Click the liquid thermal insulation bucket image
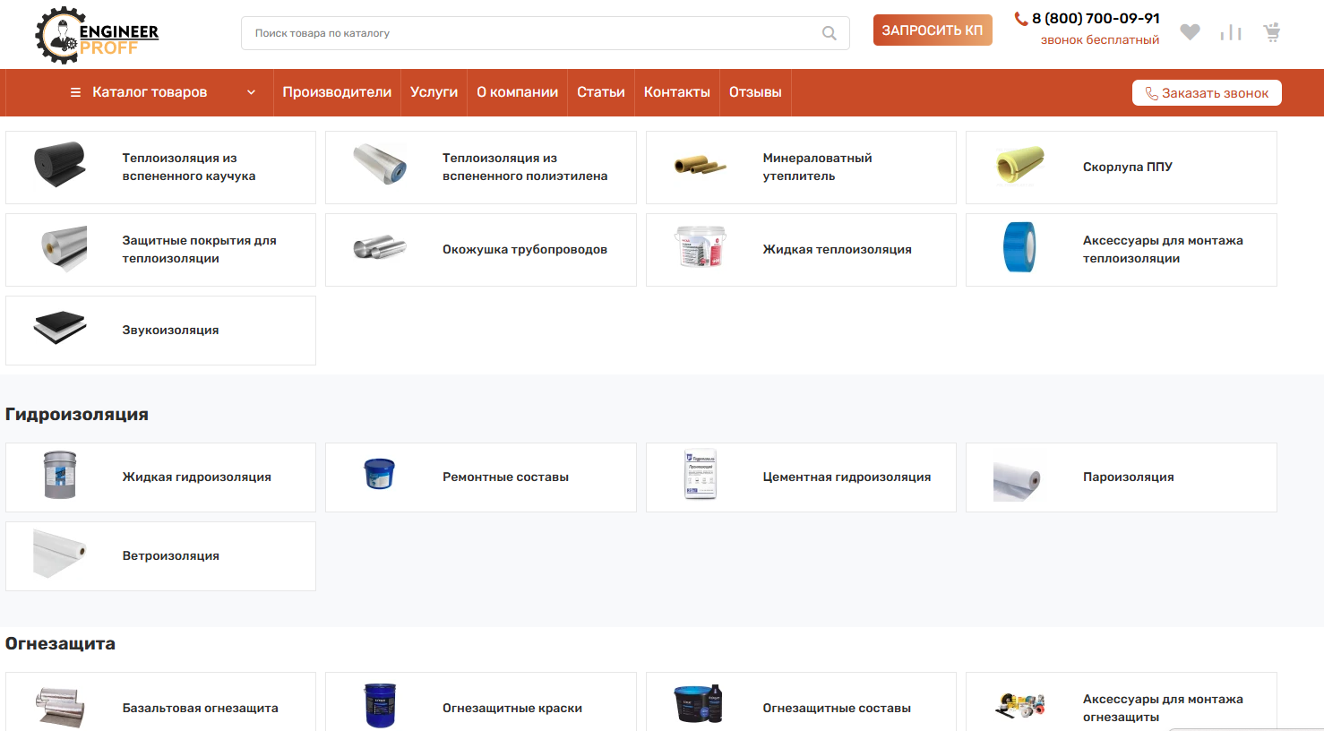 701,247
